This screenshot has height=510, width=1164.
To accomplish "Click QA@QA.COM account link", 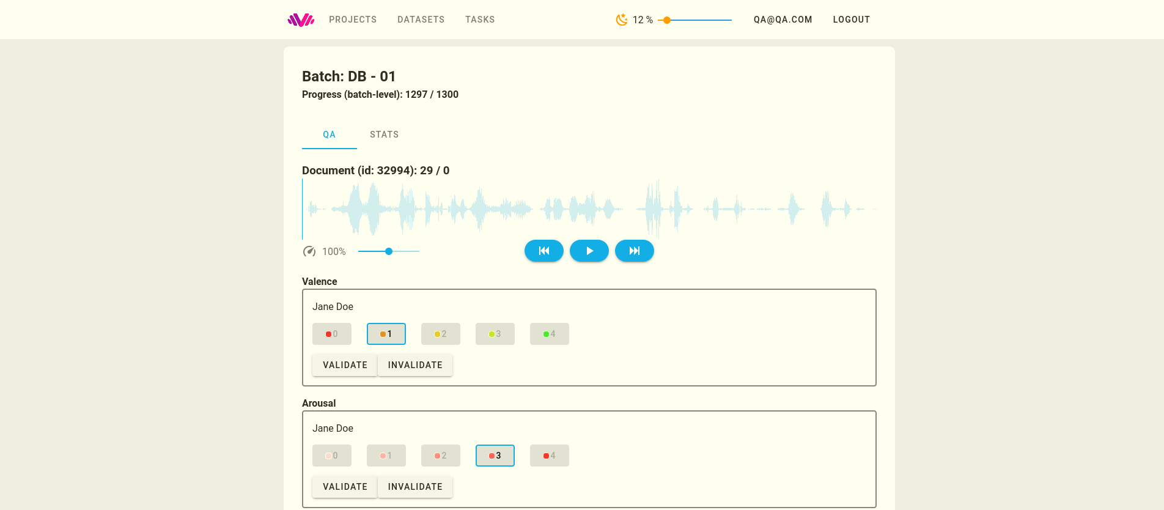I will click(783, 20).
